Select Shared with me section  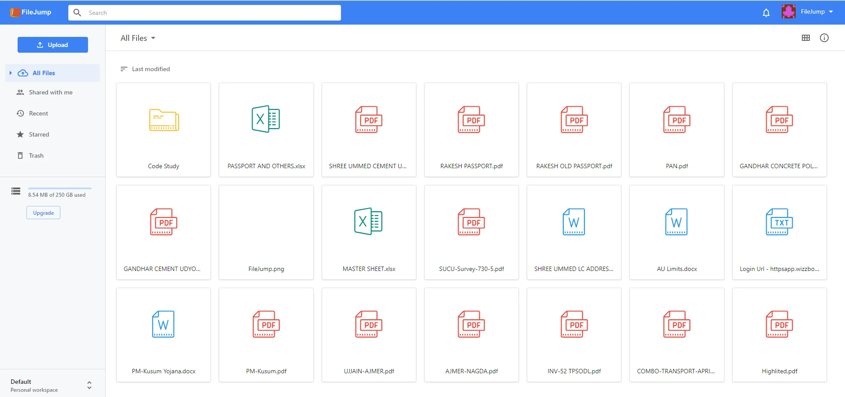50,92
